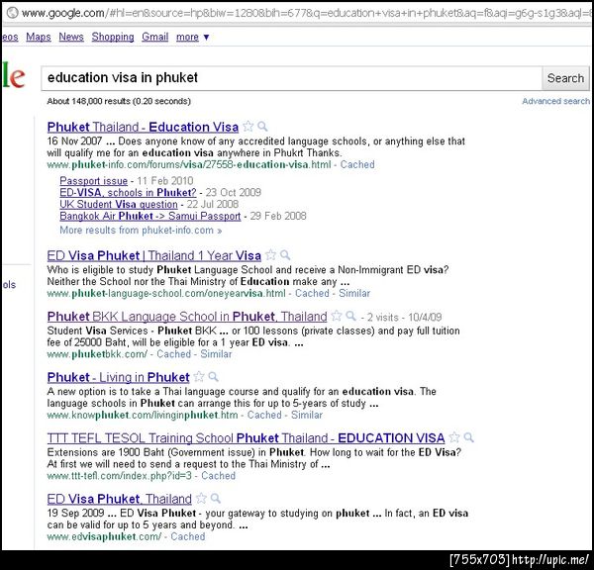This screenshot has height=570, width=594.
Task: Click the green URL www.ttt-tefl.com/index.php?id=3
Action: pyautogui.click(x=120, y=476)
